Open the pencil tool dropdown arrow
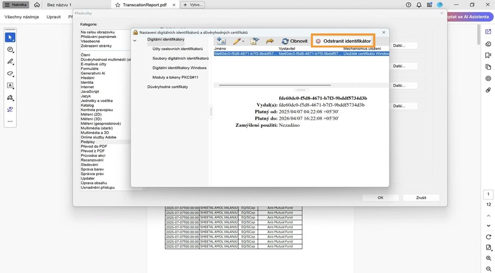The image size is (495, 273). [x=243, y=41]
